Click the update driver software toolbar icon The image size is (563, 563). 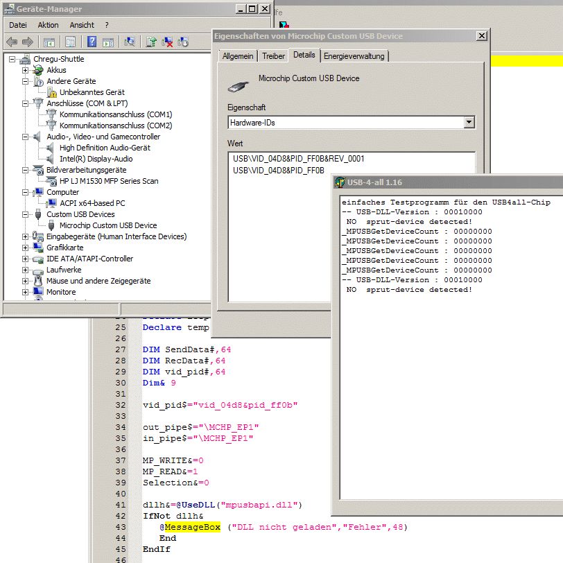[x=152, y=42]
